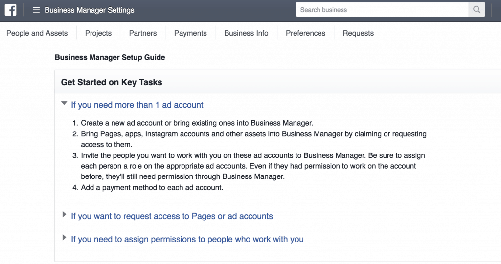The image size is (501, 264).
Task: Open the Preferences tab
Action: pyautogui.click(x=305, y=33)
